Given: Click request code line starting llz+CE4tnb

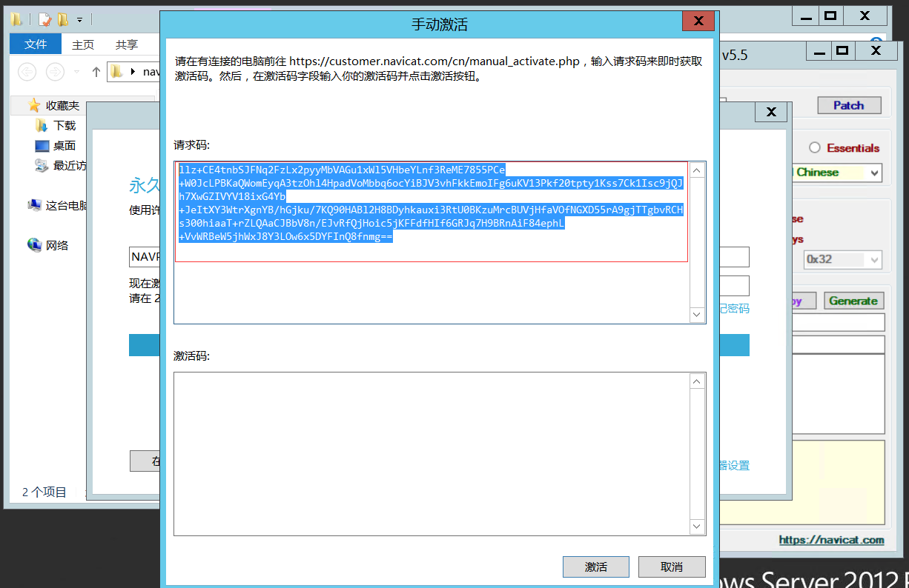Looking at the screenshot, I should [x=342, y=170].
